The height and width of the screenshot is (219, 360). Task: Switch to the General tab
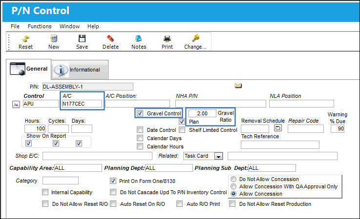point(28,69)
